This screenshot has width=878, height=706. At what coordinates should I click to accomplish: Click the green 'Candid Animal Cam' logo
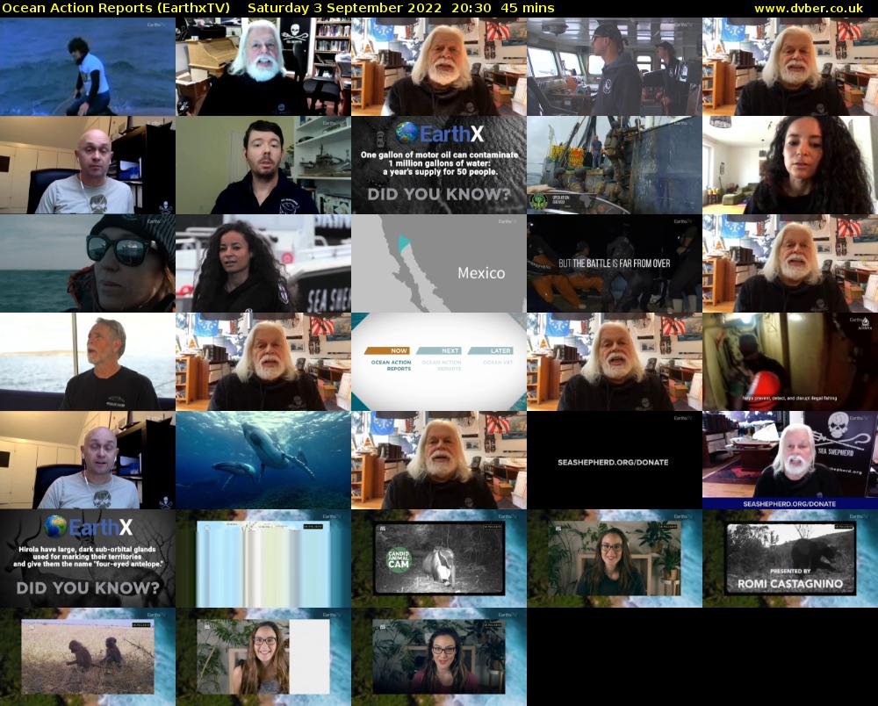click(x=399, y=558)
